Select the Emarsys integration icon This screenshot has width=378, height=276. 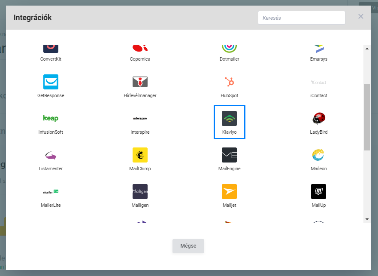click(319, 49)
